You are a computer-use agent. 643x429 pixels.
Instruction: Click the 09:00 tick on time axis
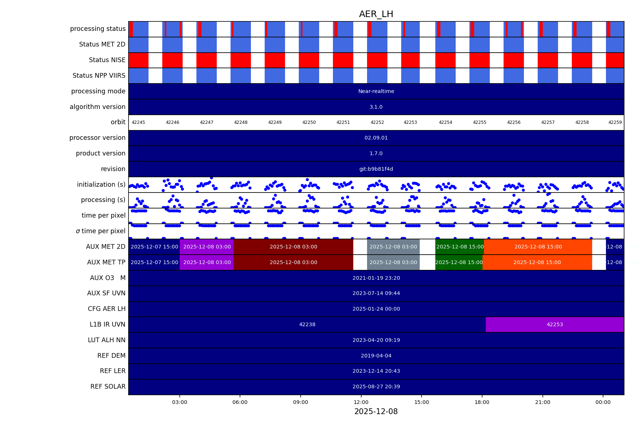point(301,402)
